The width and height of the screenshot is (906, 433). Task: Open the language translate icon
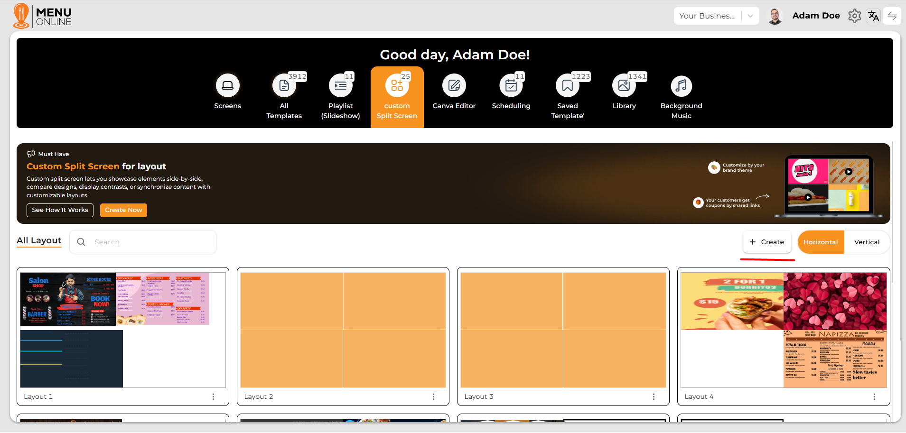(x=873, y=16)
